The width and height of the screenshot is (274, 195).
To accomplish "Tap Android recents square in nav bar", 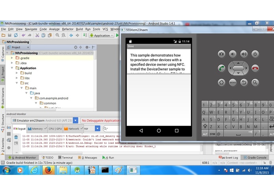I will pos(177,131).
